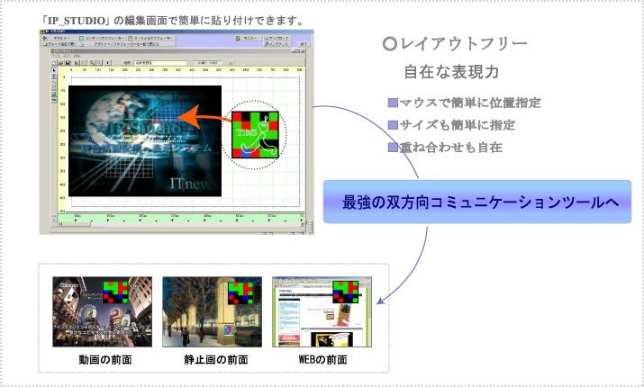644x387 pixels.
Task: Click the 重ね合わせも自在 text
Action: (x=451, y=147)
